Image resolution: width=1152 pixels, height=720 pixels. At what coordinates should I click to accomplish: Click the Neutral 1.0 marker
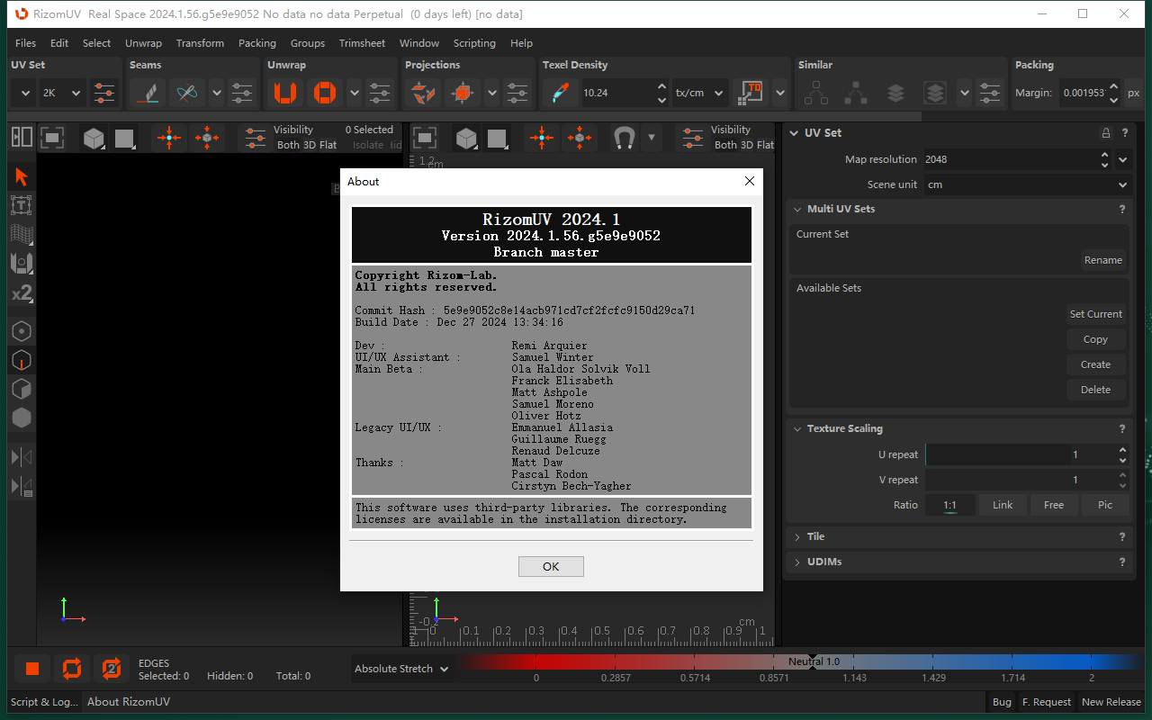click(x=814, y=661)
